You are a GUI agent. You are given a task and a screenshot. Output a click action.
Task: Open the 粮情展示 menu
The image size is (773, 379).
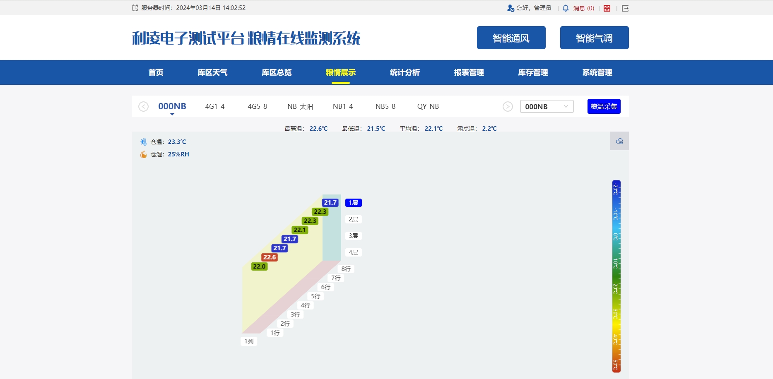tap(341, 72)
